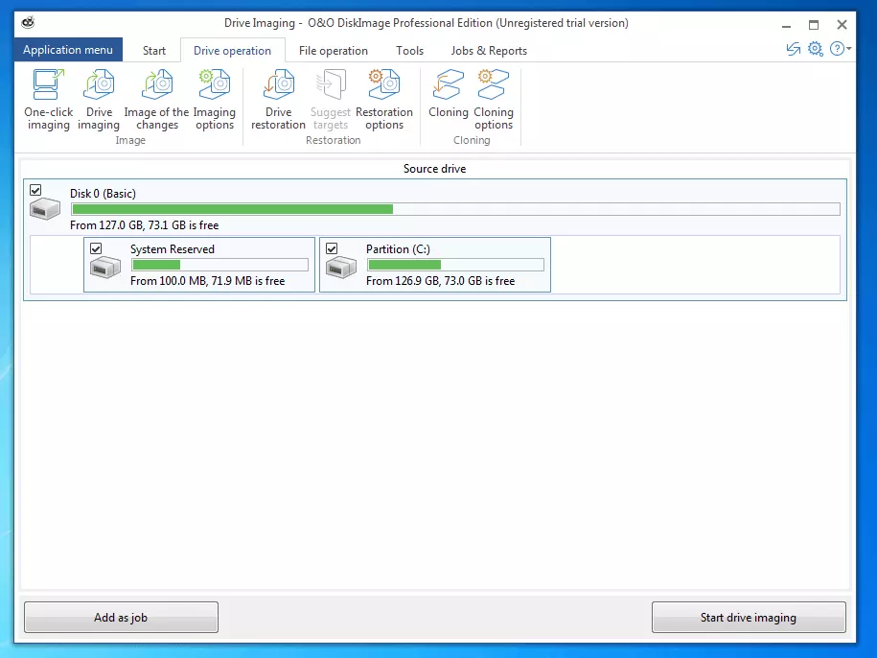
Task: Click the Disk 0 drive icon
Action: (x=45, y=209)
